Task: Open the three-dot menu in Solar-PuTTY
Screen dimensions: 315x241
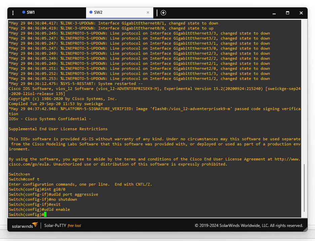Action: pos(13,13)
